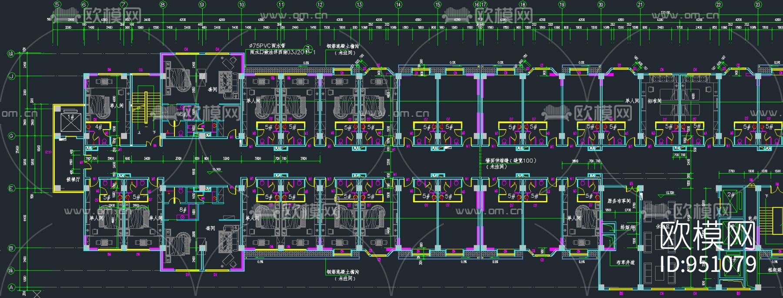The image size is (783, 298).
Task: Click the 候梯厅 elevator lobby label
Action: point(73,179)
